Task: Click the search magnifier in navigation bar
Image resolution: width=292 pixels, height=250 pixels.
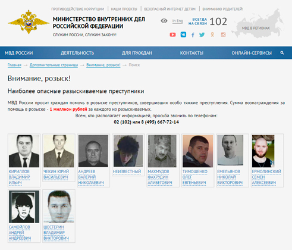Action: pos(282,53)
